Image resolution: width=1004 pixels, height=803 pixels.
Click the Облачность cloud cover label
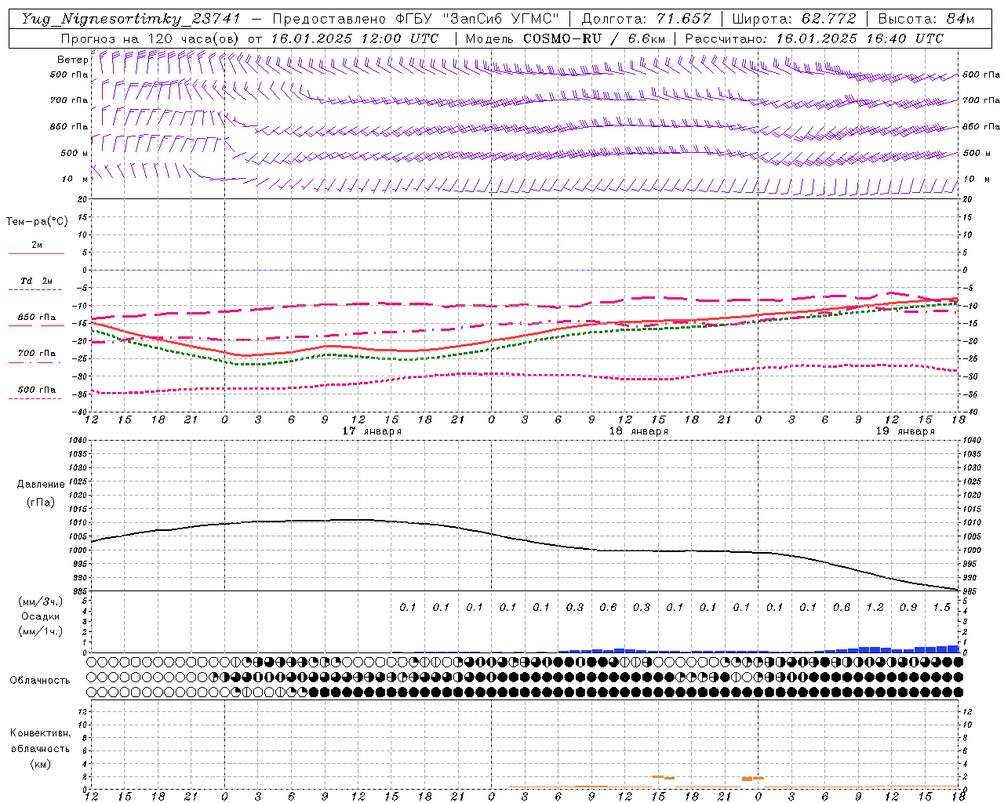point(40,680)
